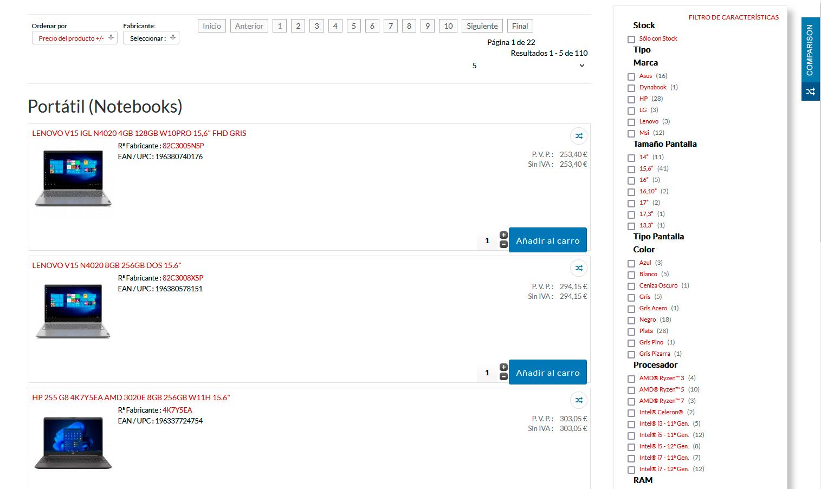Go to Siguiente page
This screenshot has width=821, height=489.
[482, 26]
